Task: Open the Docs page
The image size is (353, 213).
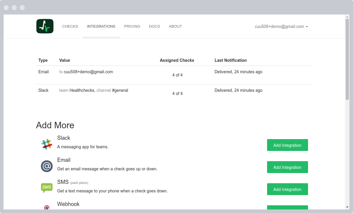Action: (x=154, y=26)
